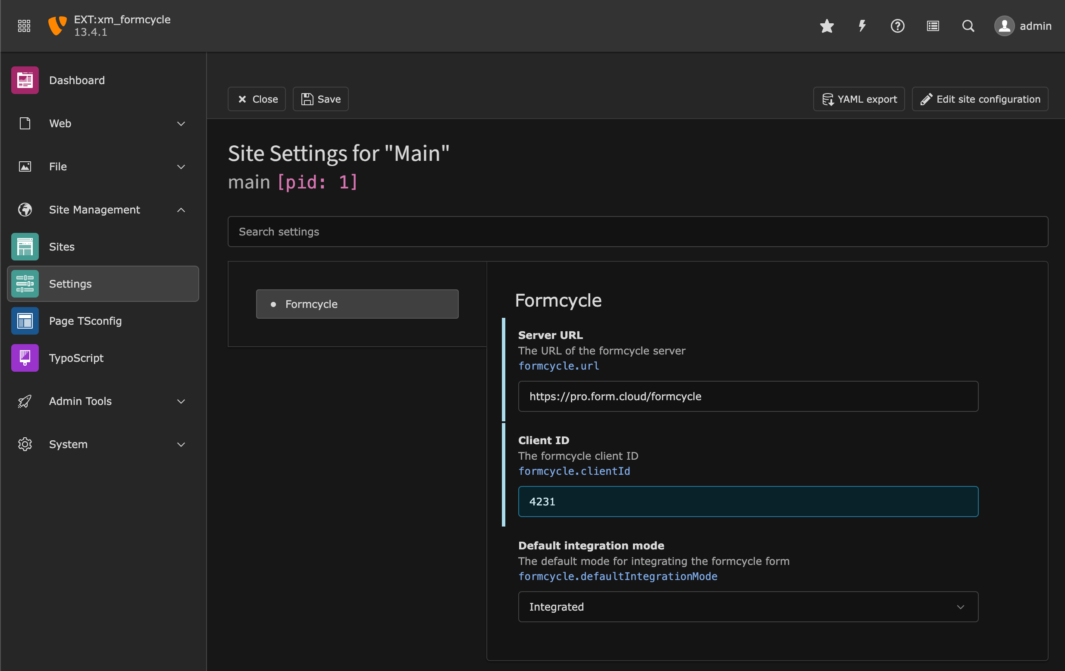
Task: Click the Sites icon under Site Management
Action: (25, 247)
